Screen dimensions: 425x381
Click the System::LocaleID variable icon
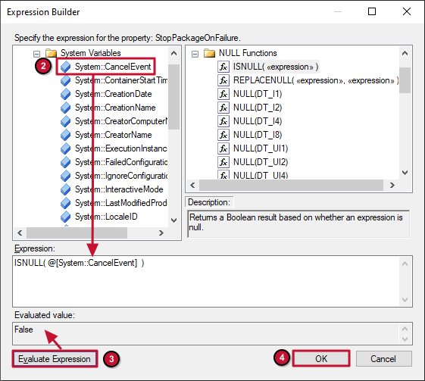tap(66, 217)
